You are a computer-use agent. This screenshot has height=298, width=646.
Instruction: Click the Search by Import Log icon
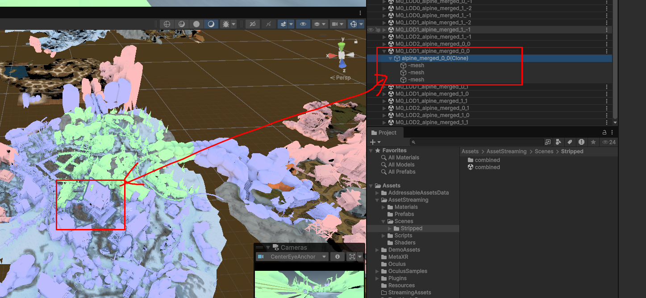point(581,142)
